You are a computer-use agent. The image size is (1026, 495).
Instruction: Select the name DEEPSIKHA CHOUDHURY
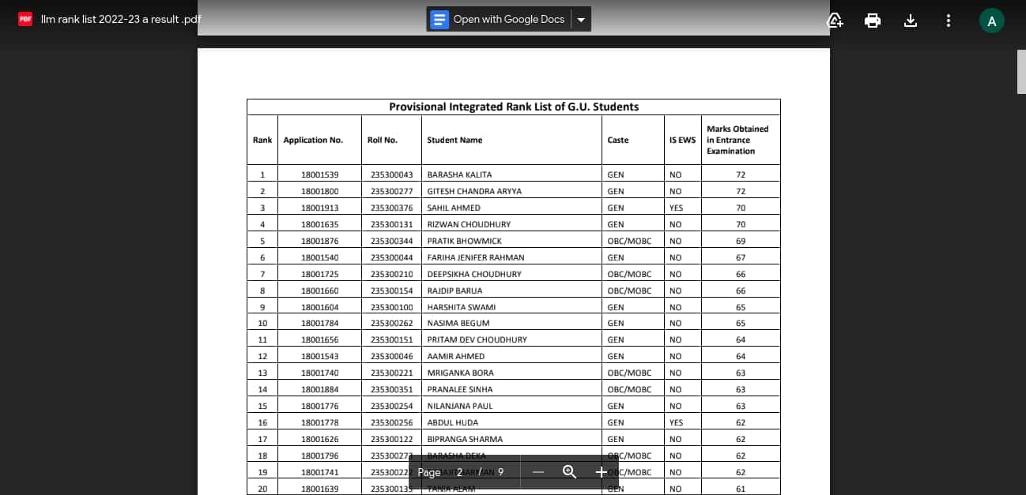pyautogui.click(x=474, y=274)
